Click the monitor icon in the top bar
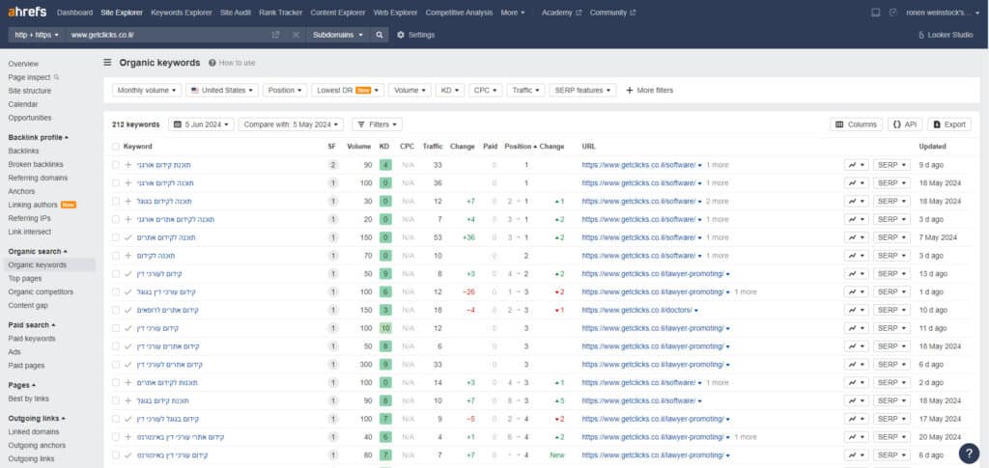 coord(875,12)
